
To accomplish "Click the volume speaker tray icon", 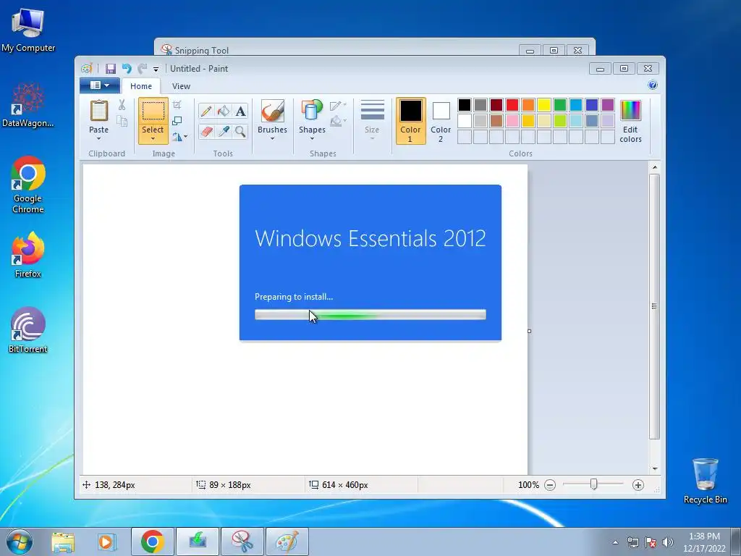I will click(668, 542).
